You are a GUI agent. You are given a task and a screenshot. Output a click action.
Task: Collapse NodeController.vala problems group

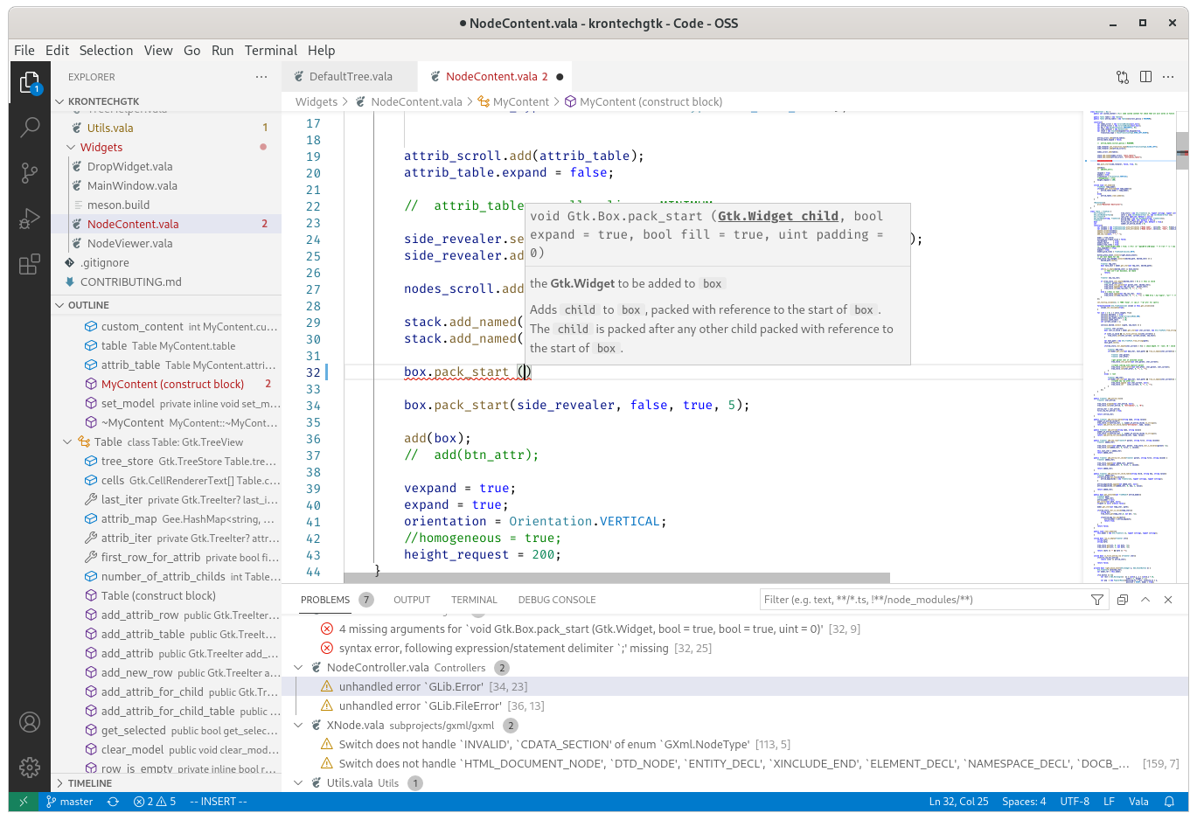tap(298, 668)
